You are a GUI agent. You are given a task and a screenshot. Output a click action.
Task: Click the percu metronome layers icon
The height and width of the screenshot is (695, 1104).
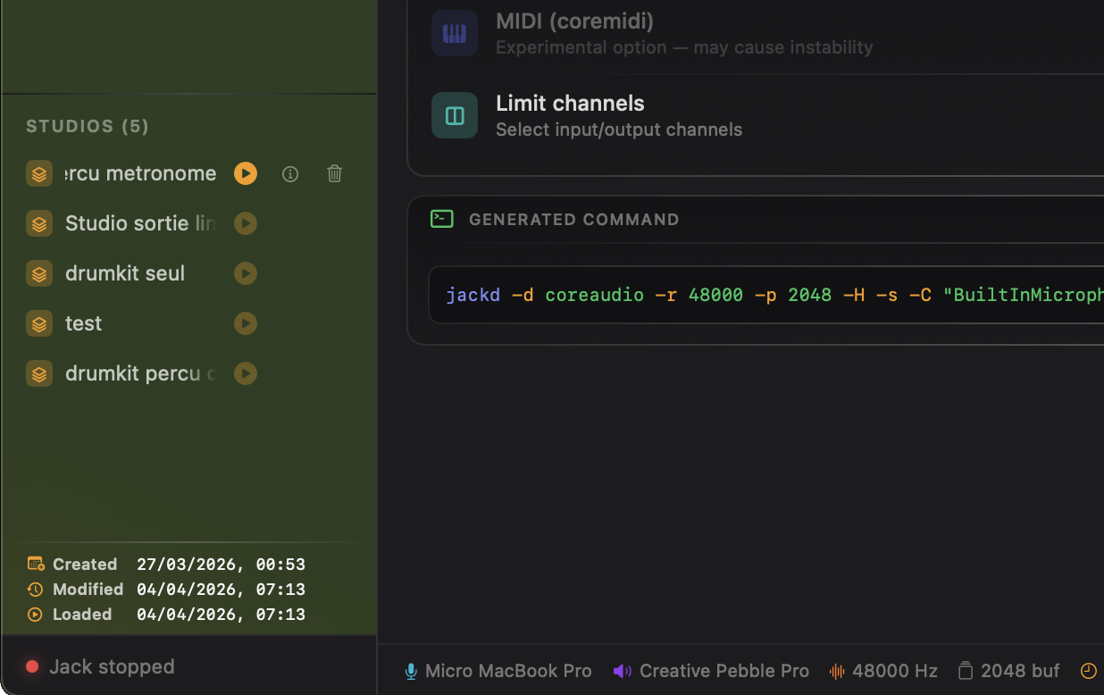tap(39, 174)
